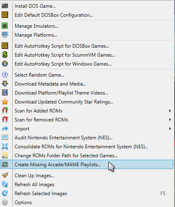Expand the Scan for Removed ROMs submenu arrow
175x207 pixels.
pos(170,120)
